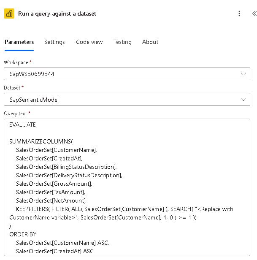Screen dimensions: 257x260
Task: Click the SUMMARIZECOLUMNS line in query text
Action: 41,141
